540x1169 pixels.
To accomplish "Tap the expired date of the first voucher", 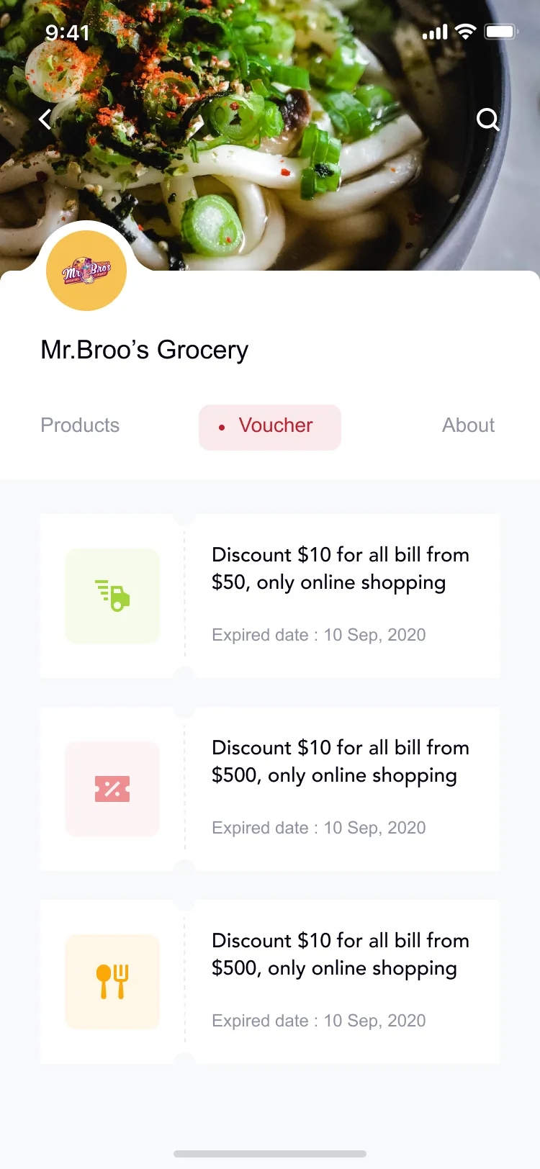I will pos(319,635).
